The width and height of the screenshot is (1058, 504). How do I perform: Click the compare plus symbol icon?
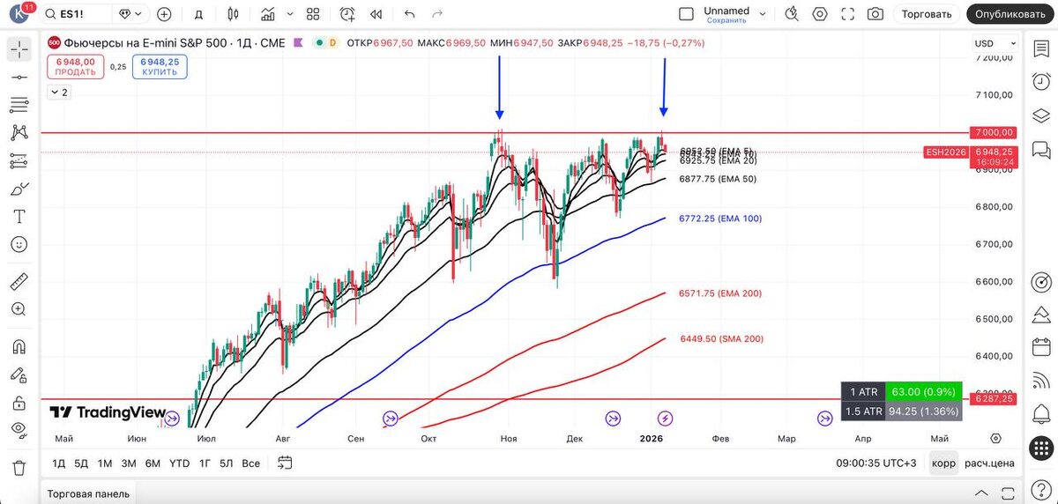(x=164, y=14)
